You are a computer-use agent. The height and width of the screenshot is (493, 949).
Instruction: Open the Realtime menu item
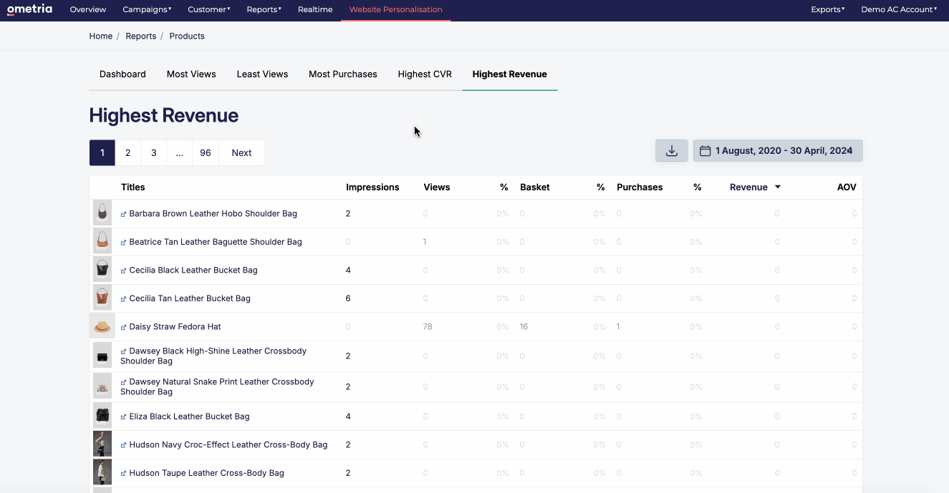tap(315, 9)
